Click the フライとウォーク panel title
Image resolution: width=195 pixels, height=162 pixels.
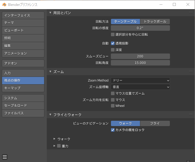coord(67,115)
